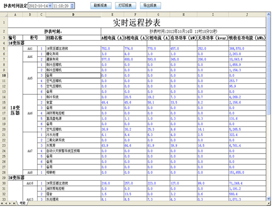Viewport: 274px width, 208px height.
Task: Click the value 48.4 cell
Action: tap(112, 103)
